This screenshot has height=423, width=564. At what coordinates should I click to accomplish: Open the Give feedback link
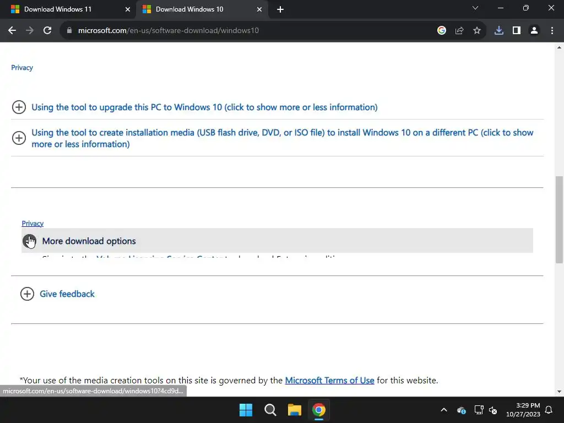click(x=67, y=294)
